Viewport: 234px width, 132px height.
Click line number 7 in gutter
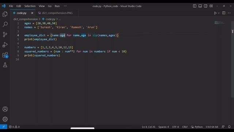tap(18, 47)
